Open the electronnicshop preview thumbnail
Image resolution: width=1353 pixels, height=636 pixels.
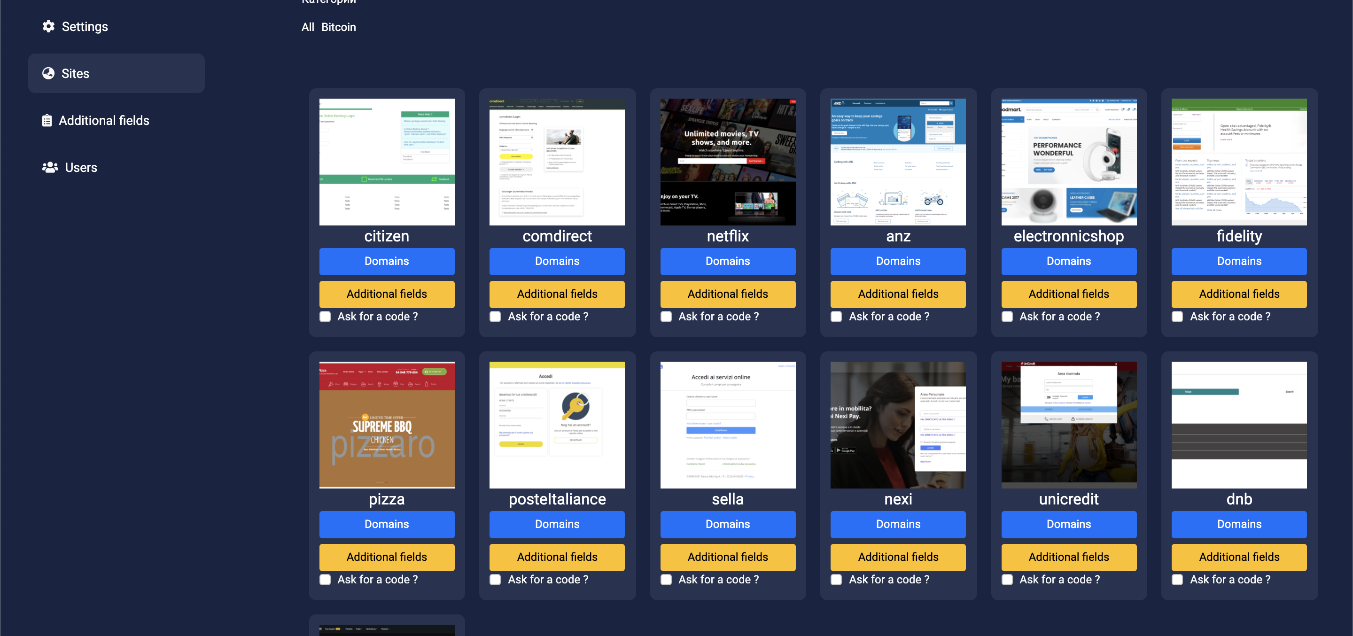pos(1068,162)
